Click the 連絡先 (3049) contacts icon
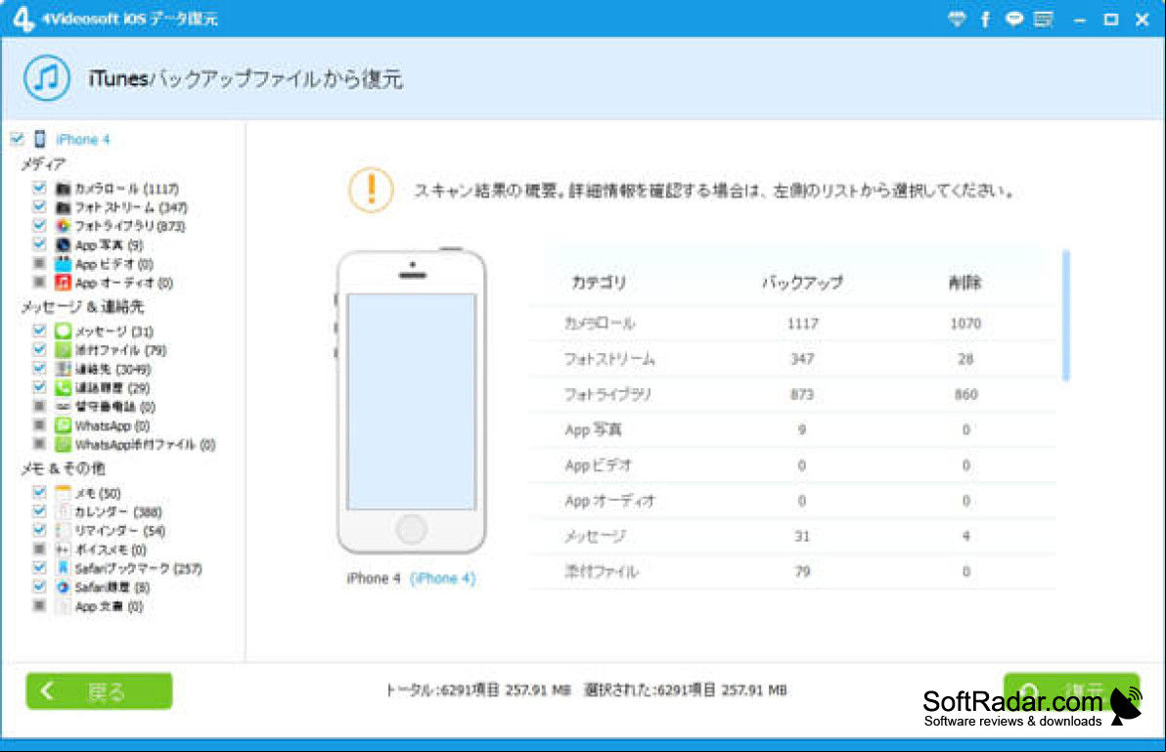This screenshot has height=752, width=1166. click(x=64, y=370)
